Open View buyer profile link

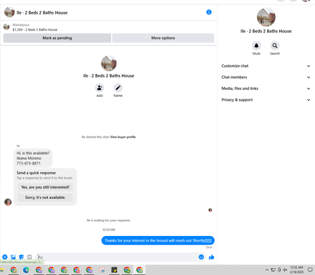coord(123,137)
